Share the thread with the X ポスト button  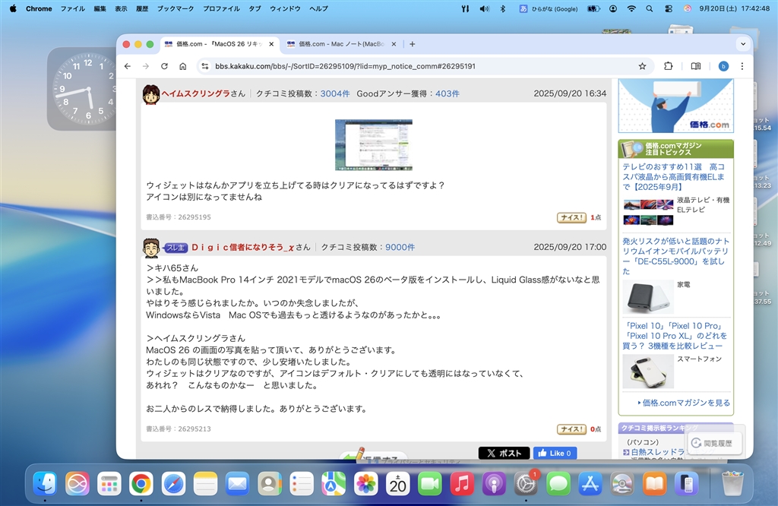(504, 453)
